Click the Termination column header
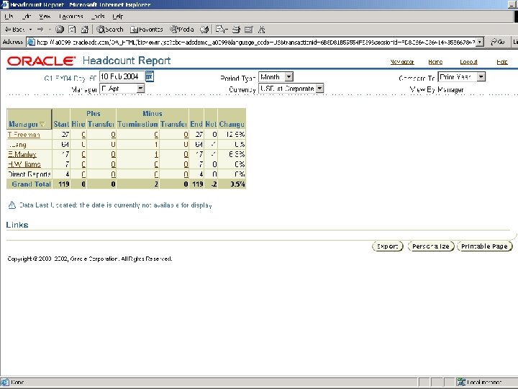Viewport: 518px width, 389px height. click(x=137, y=124)
